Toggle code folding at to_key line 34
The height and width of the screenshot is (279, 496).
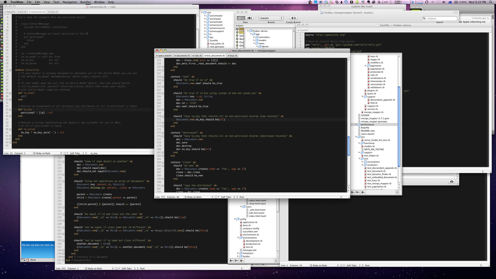tap(11, 110)
